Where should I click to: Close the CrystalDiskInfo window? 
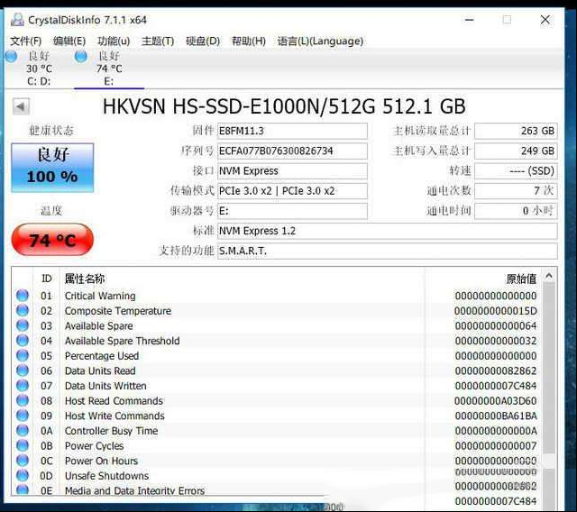tap(545, 20)
